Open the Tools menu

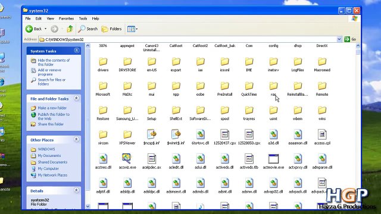(83, 18)
